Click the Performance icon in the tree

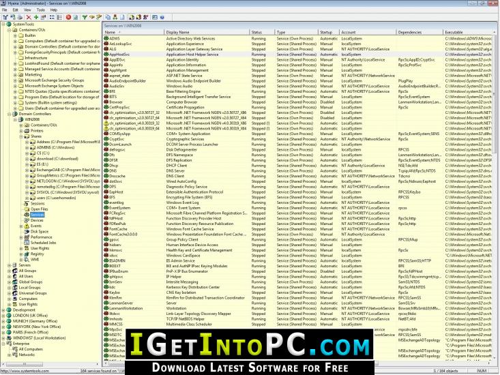[27, 237]
